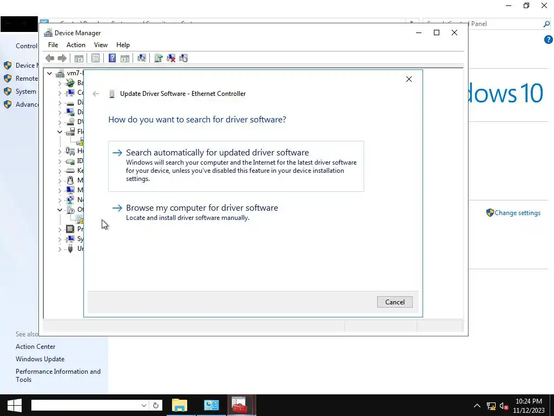Expand the Network adapters node

pos(60,200)
